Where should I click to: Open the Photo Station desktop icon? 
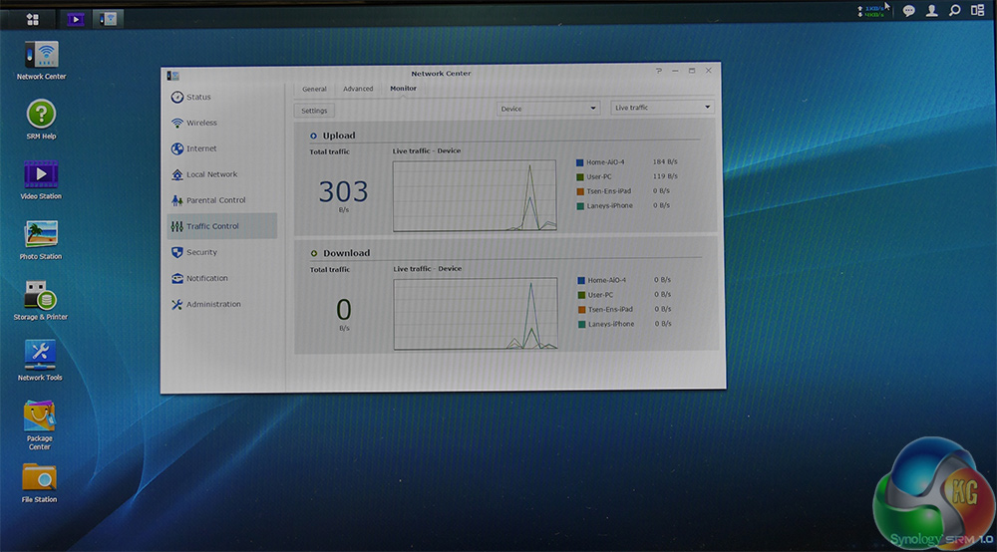click(x=41, y=235)
